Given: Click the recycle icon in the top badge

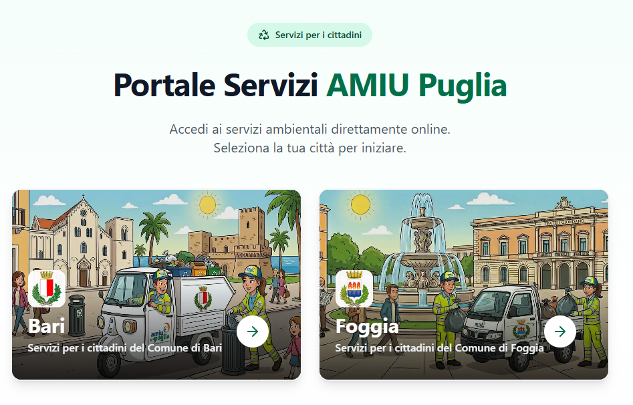Looking at the screenshot, I should coord(264,35).
